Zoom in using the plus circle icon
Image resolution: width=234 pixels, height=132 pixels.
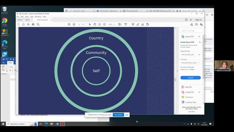(x=105, y=25)
